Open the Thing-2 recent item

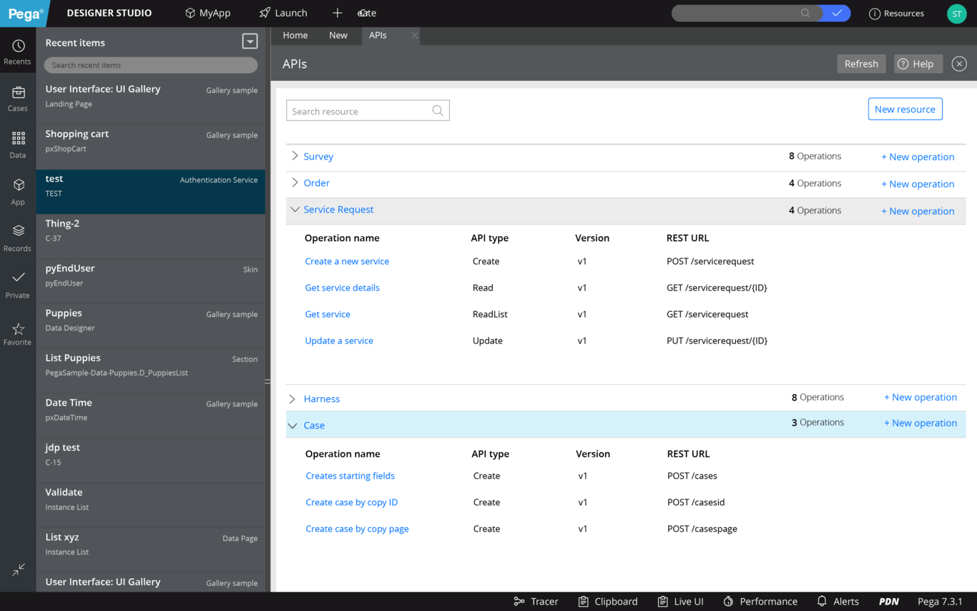[151, 237]
